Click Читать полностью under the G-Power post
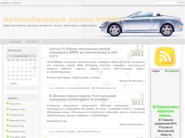Screen dimensions: 185x138 tap(132, 81)
